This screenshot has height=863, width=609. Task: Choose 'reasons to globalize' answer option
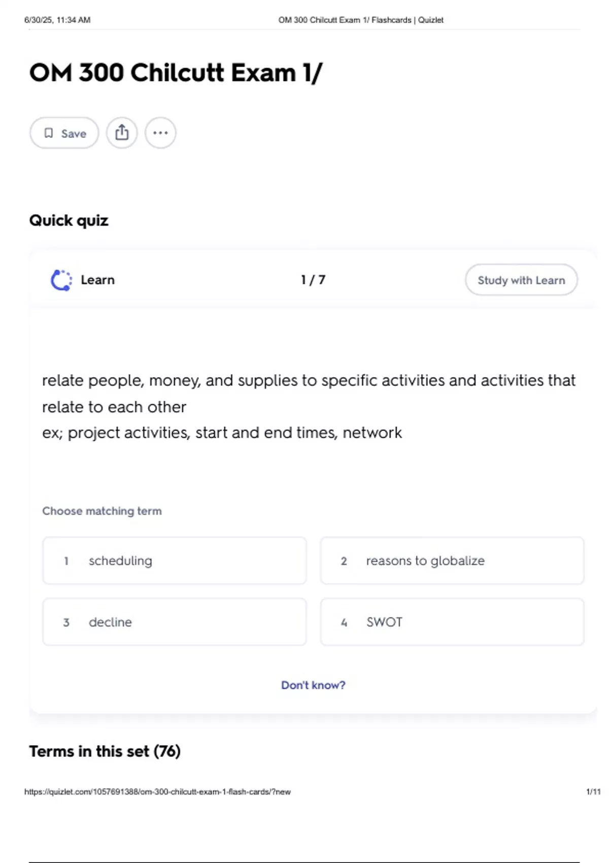click(x=452, y=561)
